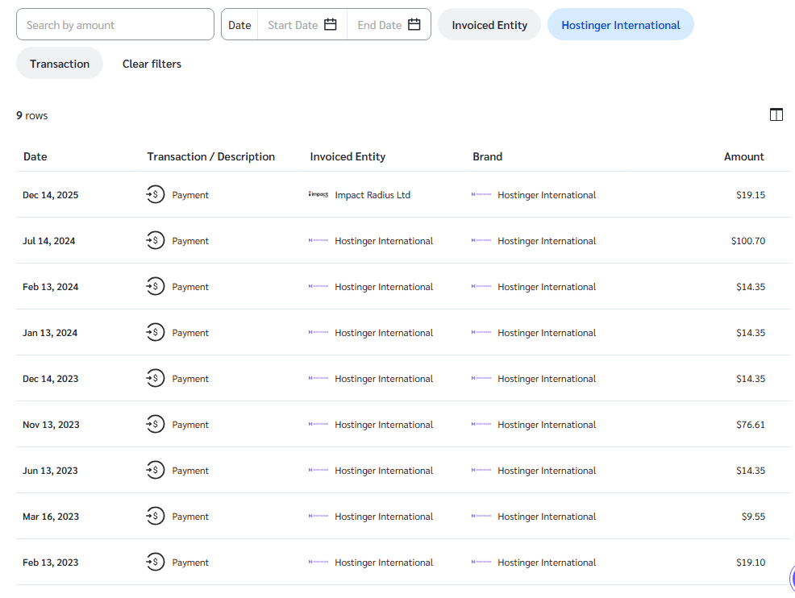Focus the Search by amount field
The width and height of the screenshot is (795, 598).
[x=115, y=24]
